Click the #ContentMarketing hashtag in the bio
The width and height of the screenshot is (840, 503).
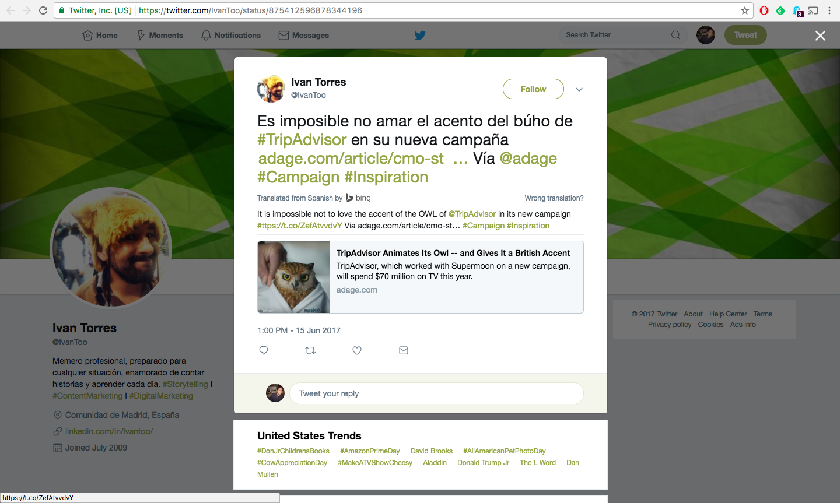[87, 396]
